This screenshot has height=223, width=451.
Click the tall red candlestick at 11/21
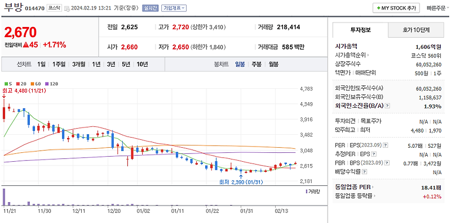coord(4,110)
